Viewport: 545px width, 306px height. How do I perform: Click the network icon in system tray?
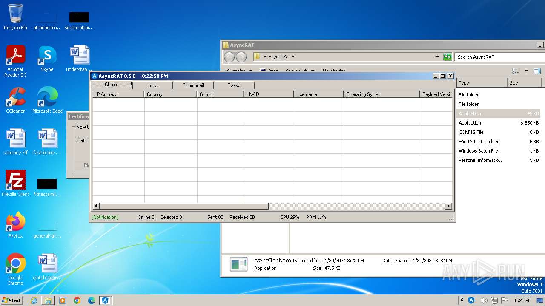pyautogui.click(x=494, y=300)
